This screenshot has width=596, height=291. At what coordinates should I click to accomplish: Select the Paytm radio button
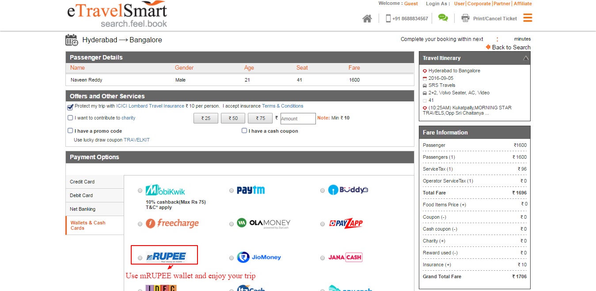[232, 190]
